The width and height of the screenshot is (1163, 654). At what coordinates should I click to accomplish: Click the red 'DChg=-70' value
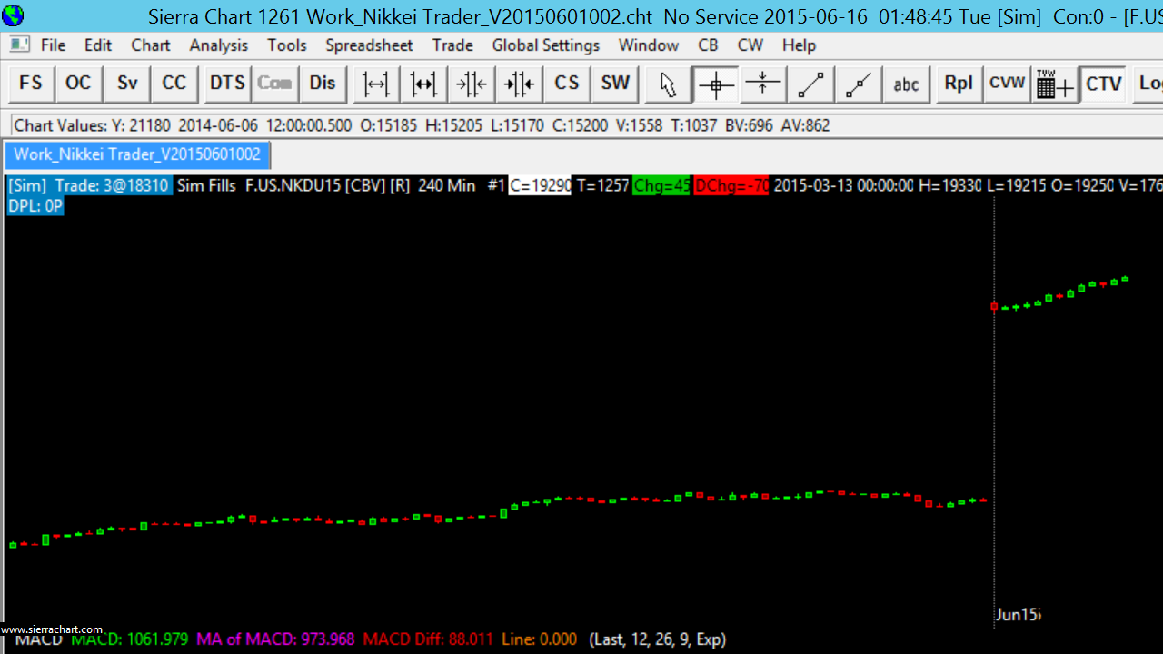(731, 185)
